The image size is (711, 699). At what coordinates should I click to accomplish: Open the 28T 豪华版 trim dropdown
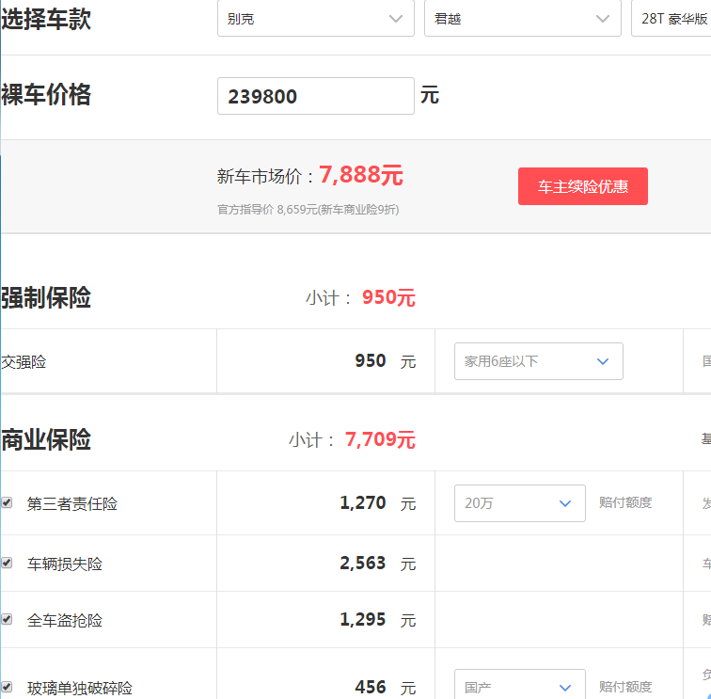click(x=671, y=18)
